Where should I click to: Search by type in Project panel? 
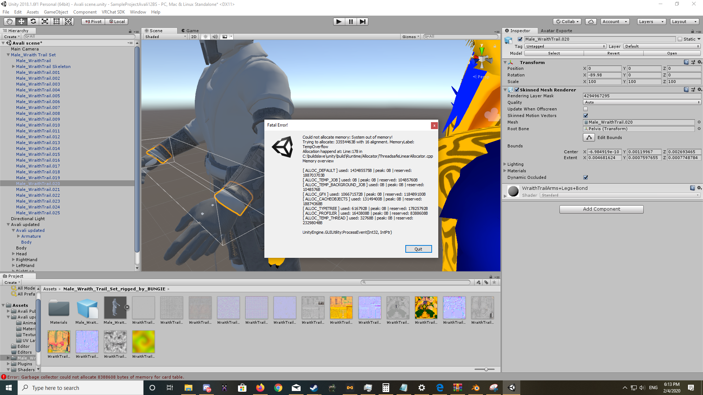coord(479,282)
